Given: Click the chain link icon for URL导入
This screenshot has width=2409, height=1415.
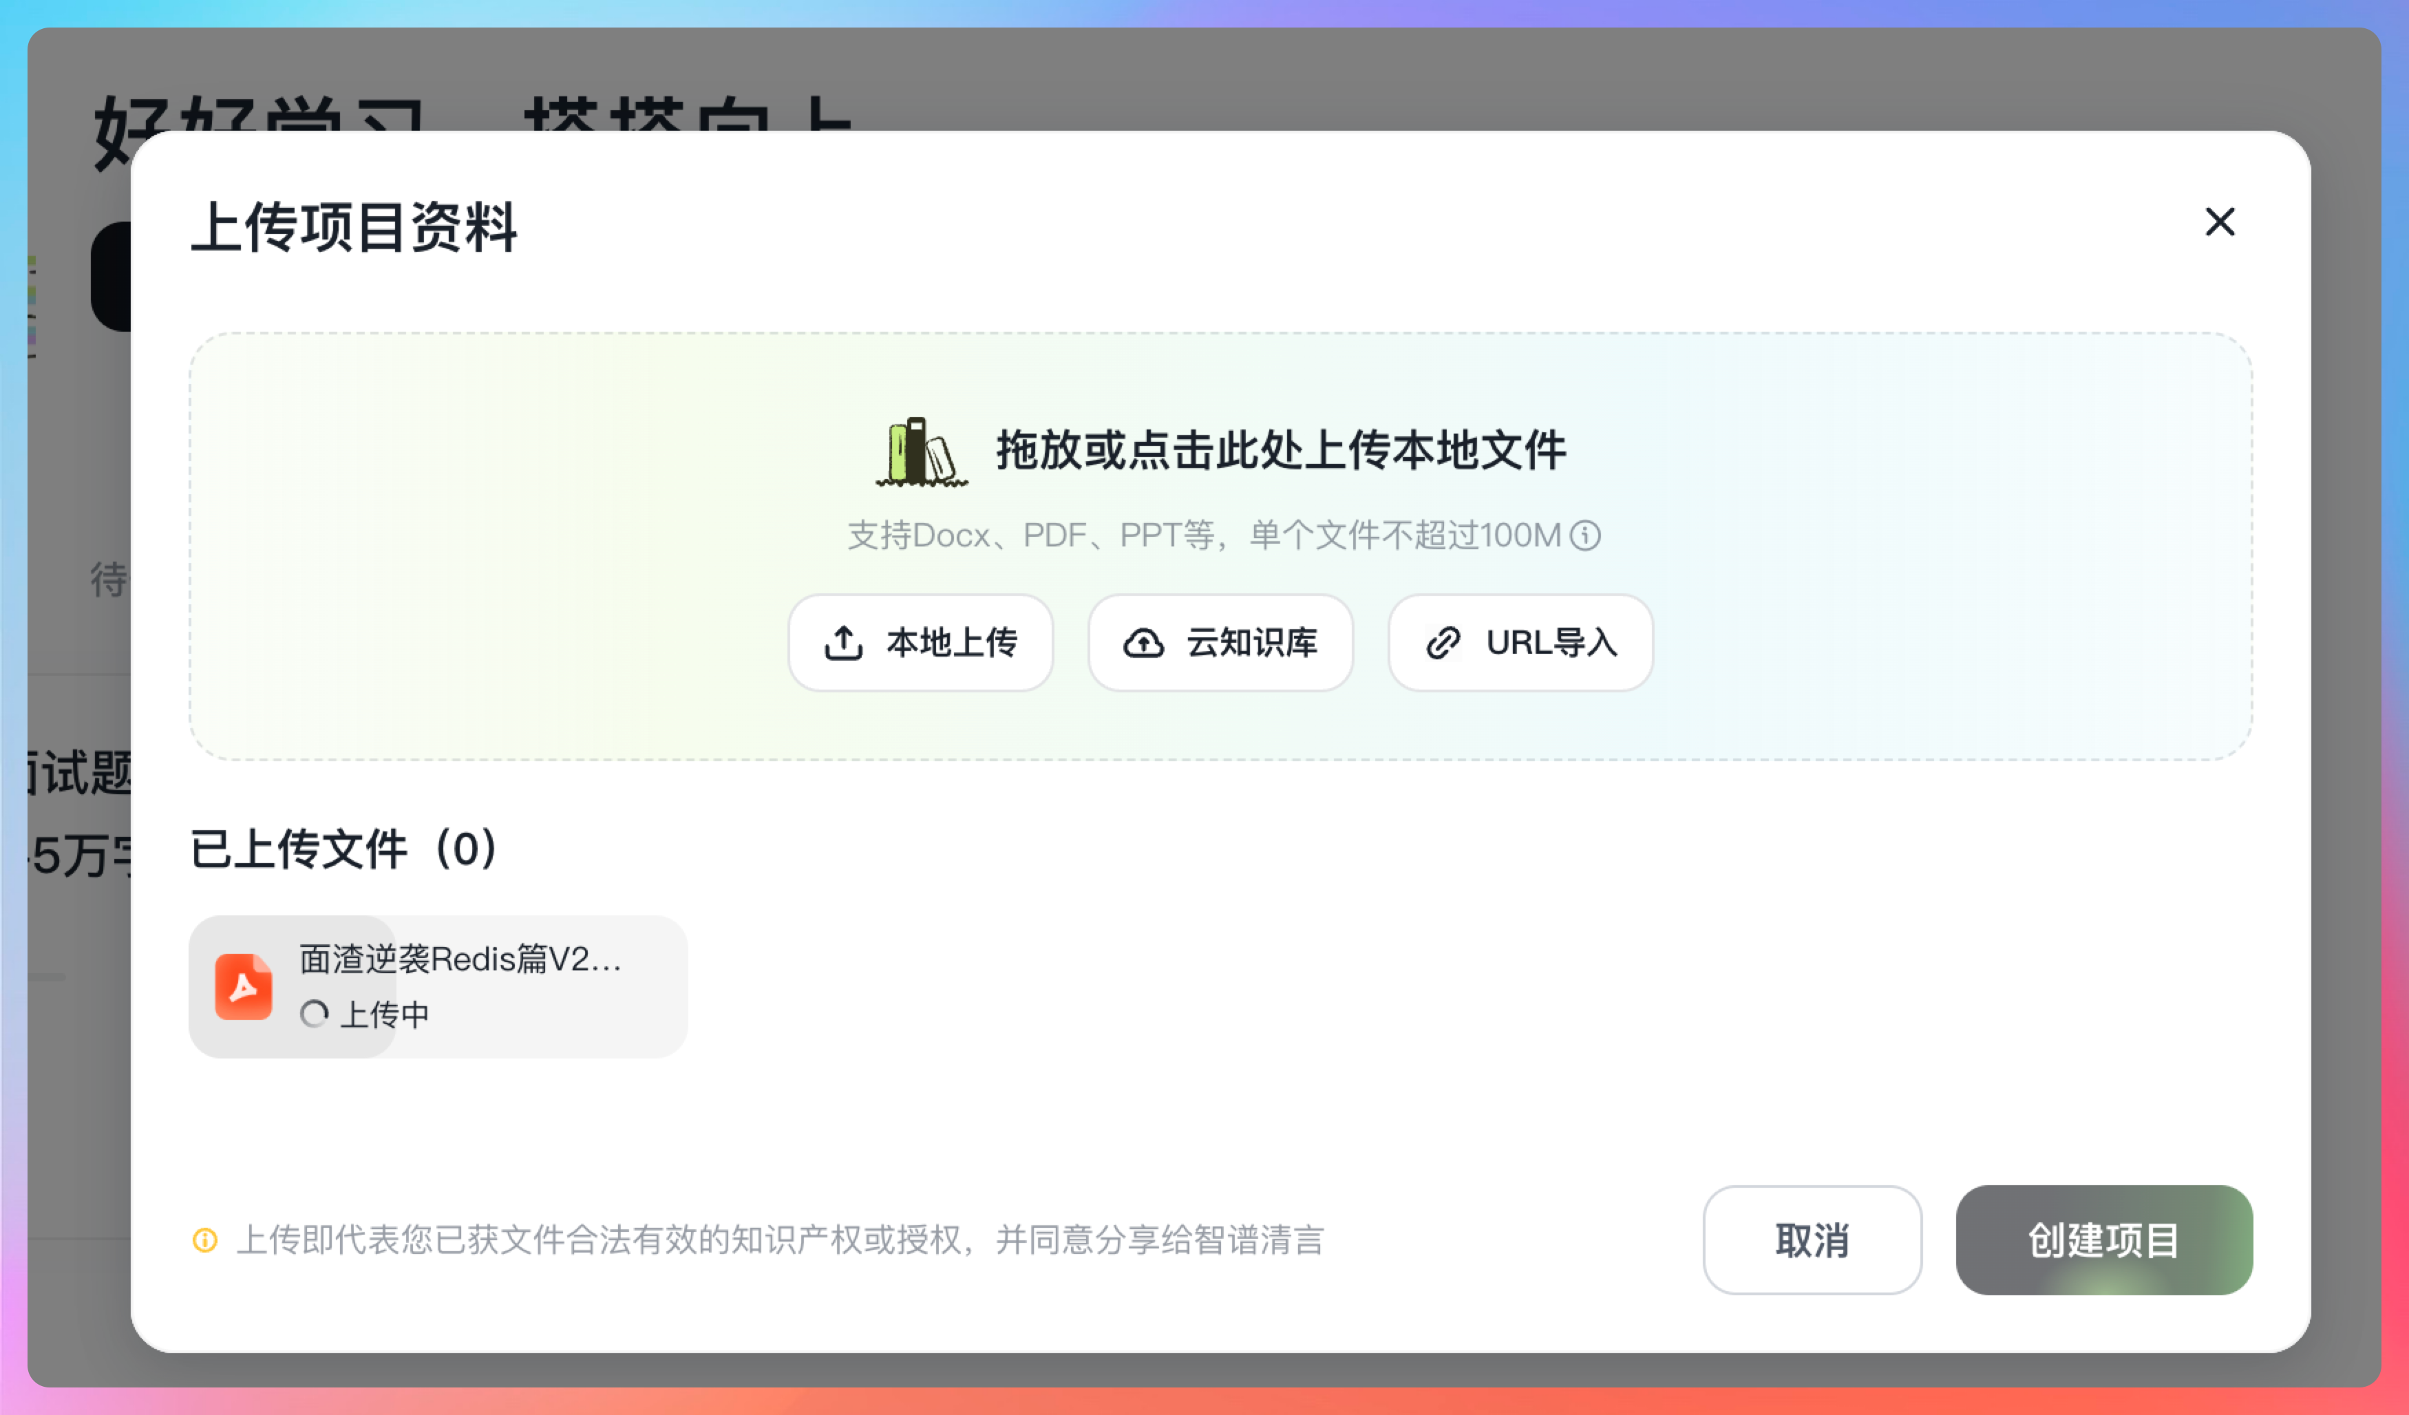Looking at the screenshot, I should [1443, 643].
